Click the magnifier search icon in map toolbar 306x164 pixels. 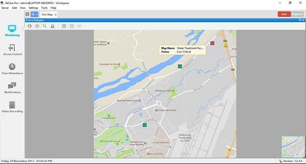click(45, 26)
